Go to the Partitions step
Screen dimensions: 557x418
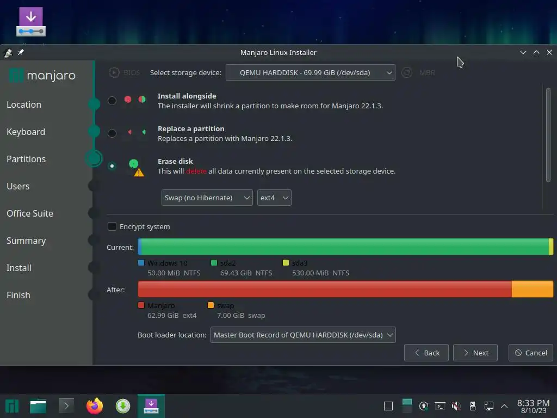click(x=26, y=159)
